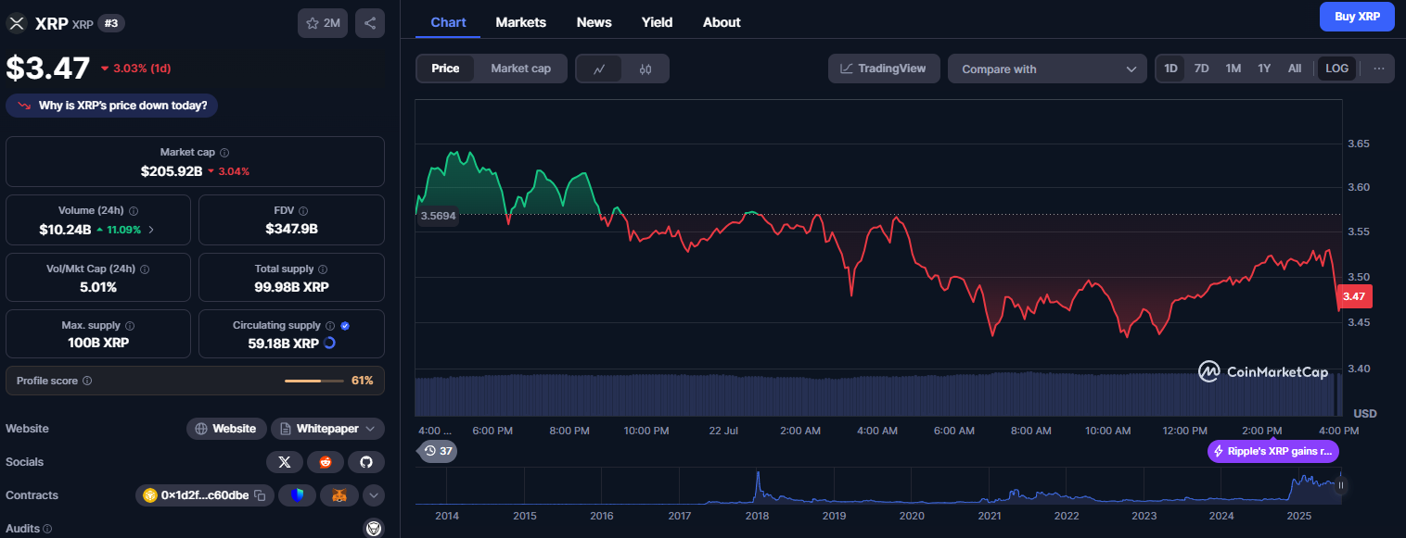This screenshot has height=538, width=1406.
Task: Click the #3 rank badge
Action: click(109, 23)
